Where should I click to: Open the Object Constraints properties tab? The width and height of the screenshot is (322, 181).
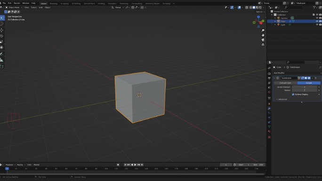point(269,122)
